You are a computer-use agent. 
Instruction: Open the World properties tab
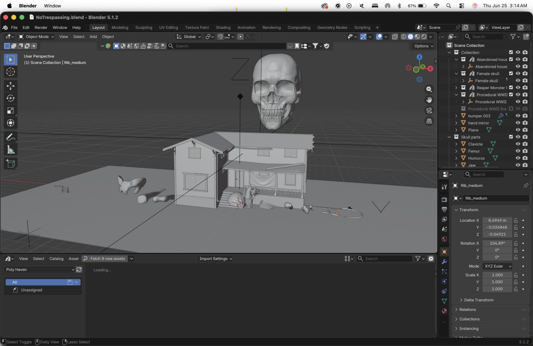444,239
